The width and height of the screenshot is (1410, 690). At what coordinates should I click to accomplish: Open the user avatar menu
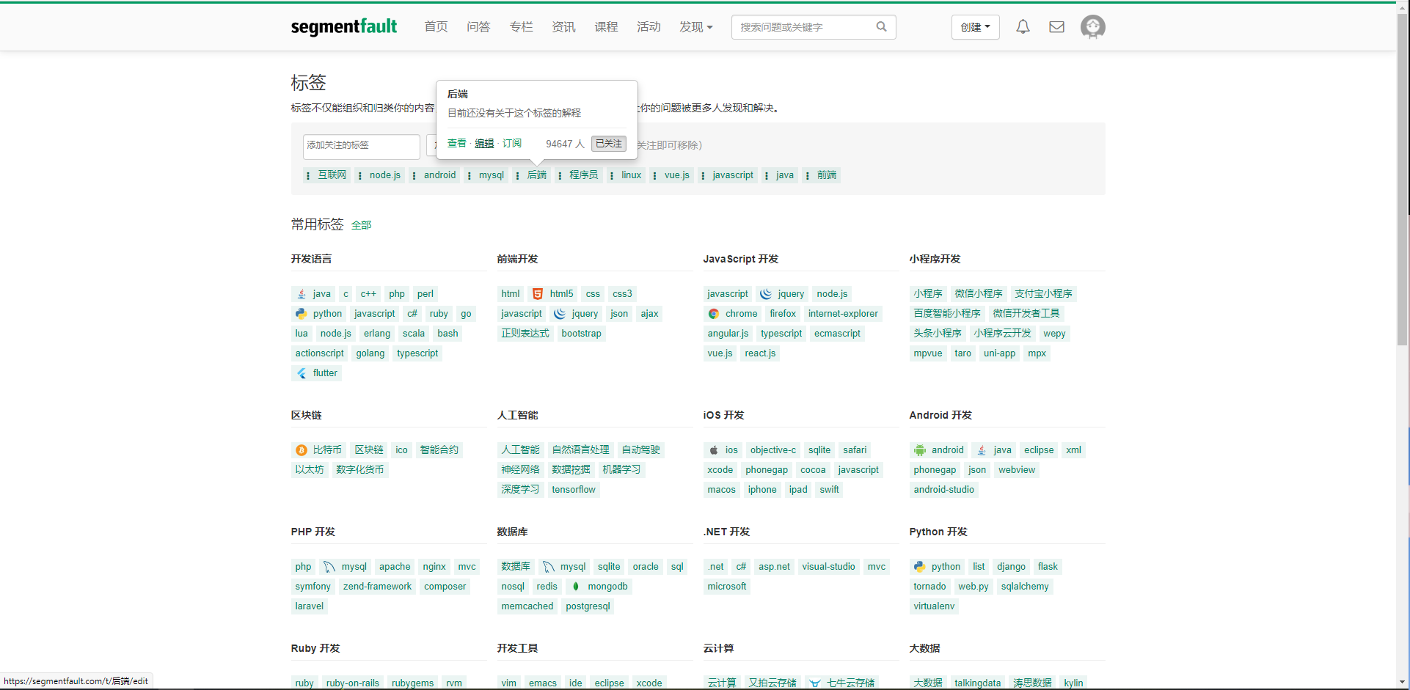(1093, 27)
